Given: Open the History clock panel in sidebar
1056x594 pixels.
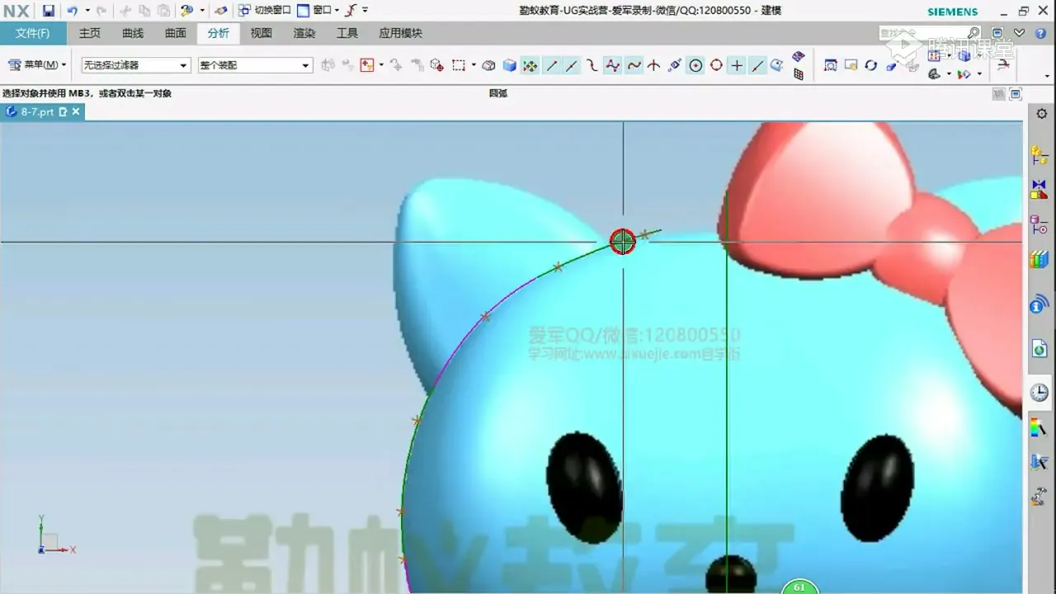Looking at the screenshot, I should click(x=1039, y=393).
